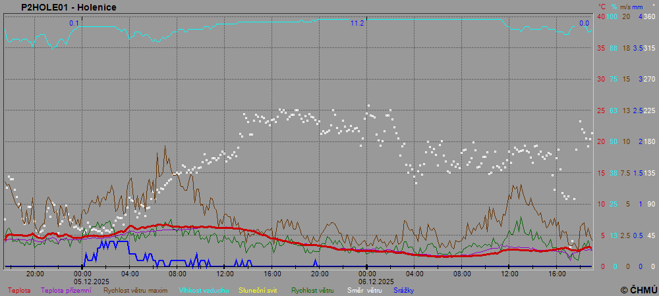Image resolution: width=659 pixels, height=296 pixels.
Task: Click the cyan Vlhkost vzduchu legend label
Action: (x=204, y=290)
